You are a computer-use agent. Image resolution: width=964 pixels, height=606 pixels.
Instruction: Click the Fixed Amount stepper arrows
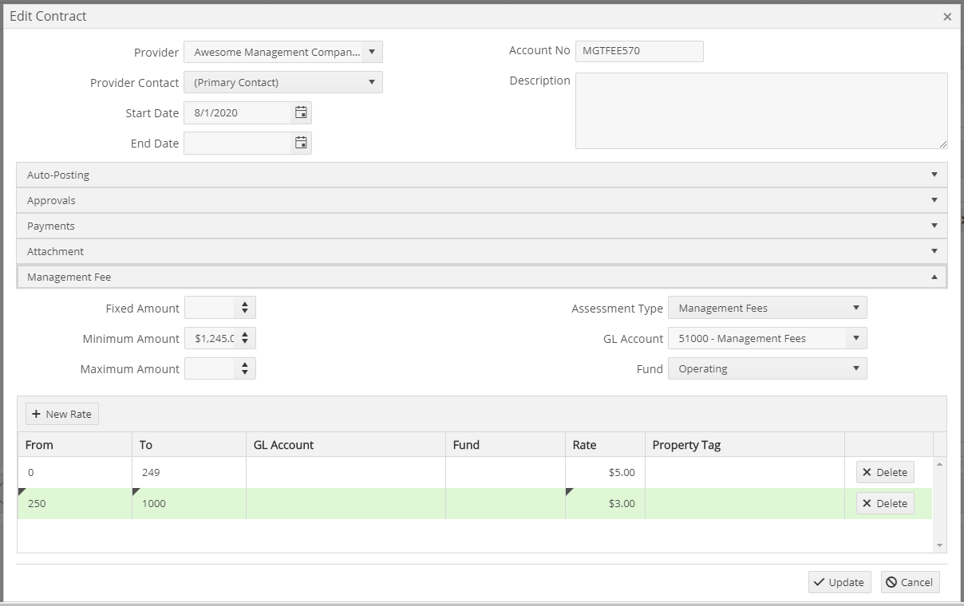coord(245,308)
